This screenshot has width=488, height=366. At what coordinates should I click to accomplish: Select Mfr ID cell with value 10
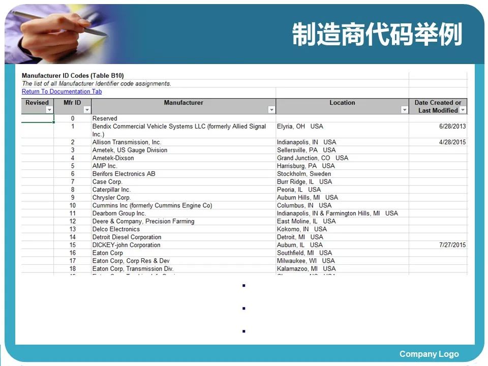tap(73, 205)
